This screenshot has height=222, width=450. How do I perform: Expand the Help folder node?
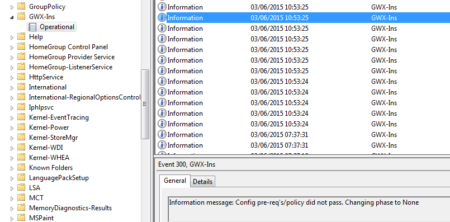[x=12, y=37]
